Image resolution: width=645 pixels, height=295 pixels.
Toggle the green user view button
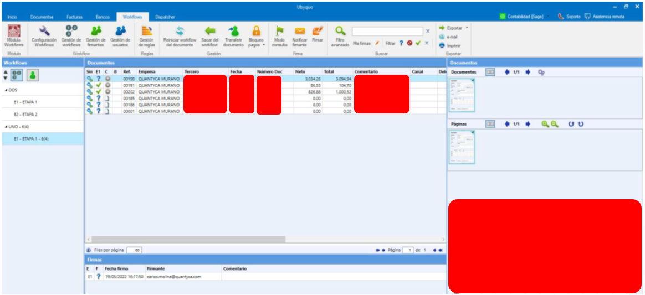click(33, 75)
